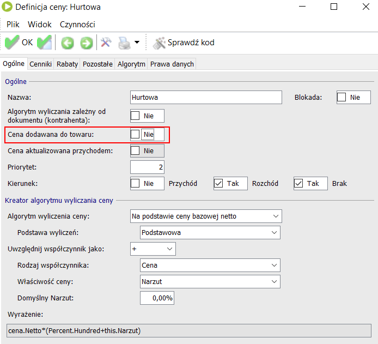The image size is (378, 344).
Task: Click the printer icon in toolbar
Action: click(125, 43)
